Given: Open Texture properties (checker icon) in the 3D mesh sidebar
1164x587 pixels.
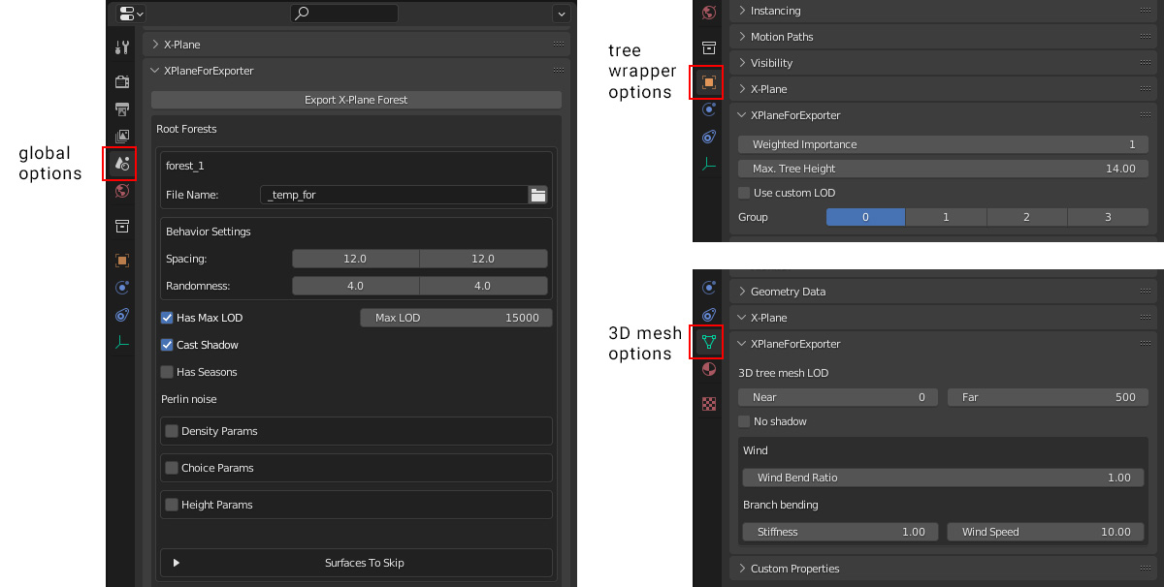Looking at the screenshot, I should (709, 404).
